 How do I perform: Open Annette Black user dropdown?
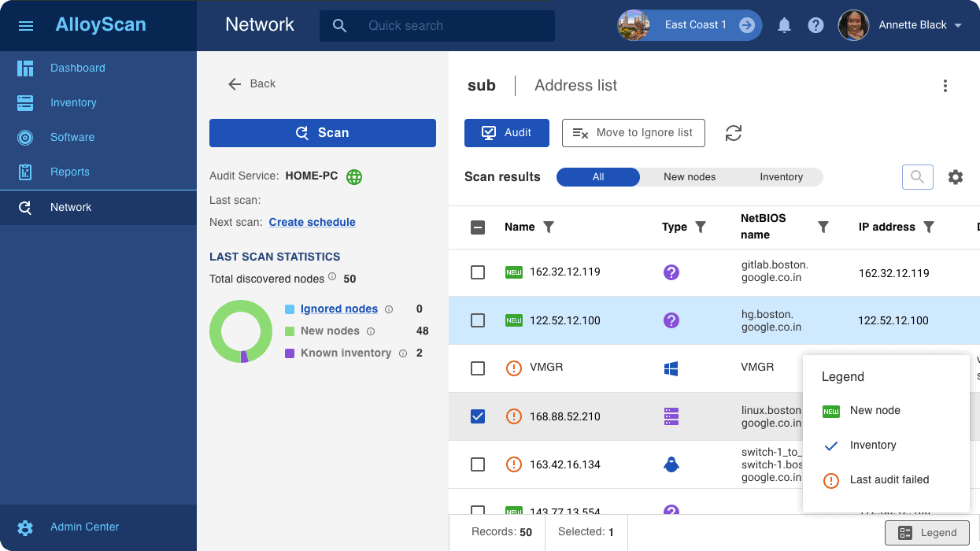click(958, 25)
